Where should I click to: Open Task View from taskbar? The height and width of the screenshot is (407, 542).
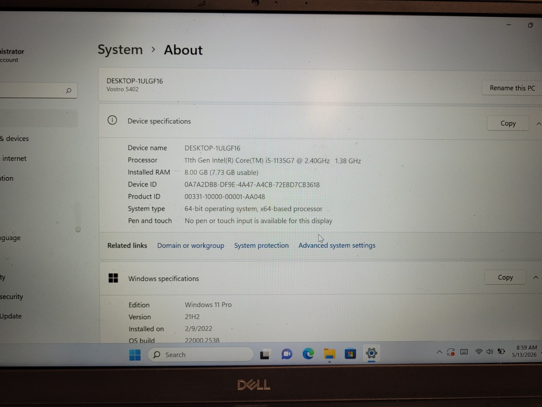tap(265, 354)
